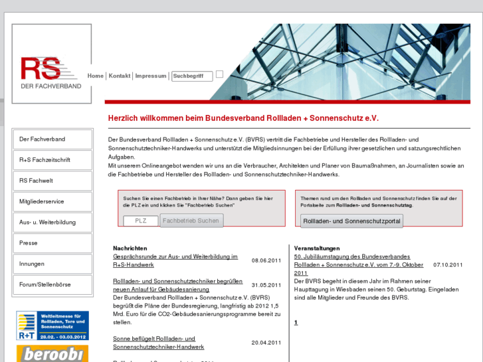This screenshot has height=362, width=483.
Task: Open the beroobi banner
Action: coord(52,353)
